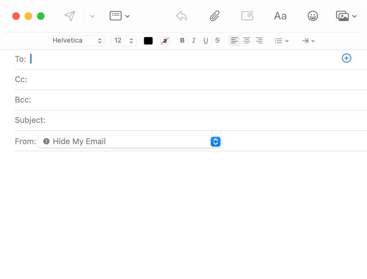Viewport: 367px width, 279px height.
Task: Toggle bold formatting
Action: (x=182, y=40)
